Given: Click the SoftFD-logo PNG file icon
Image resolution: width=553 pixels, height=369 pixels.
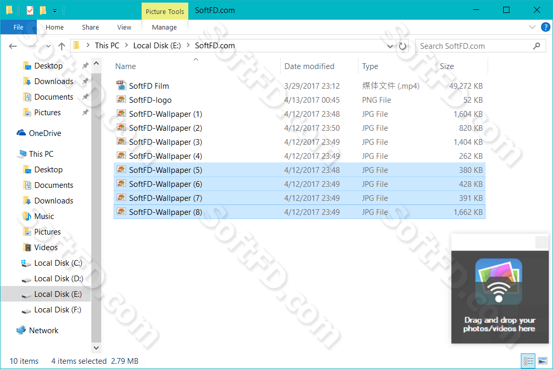Looking at the screenshot, I should pos(121,100).
